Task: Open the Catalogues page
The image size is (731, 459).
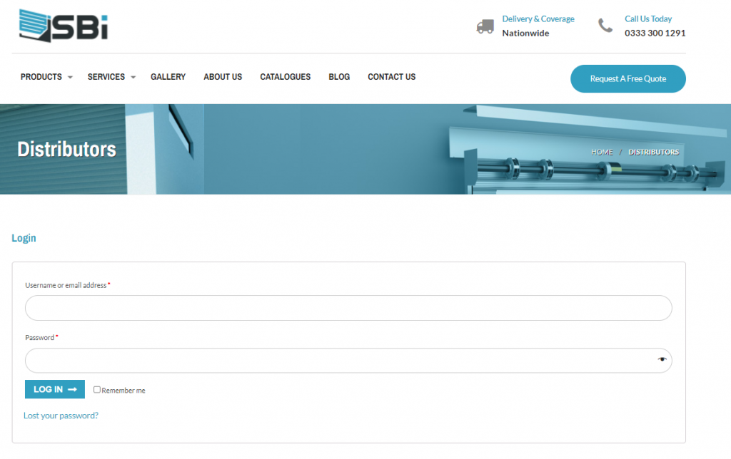Action: click(x=286, y=77)
